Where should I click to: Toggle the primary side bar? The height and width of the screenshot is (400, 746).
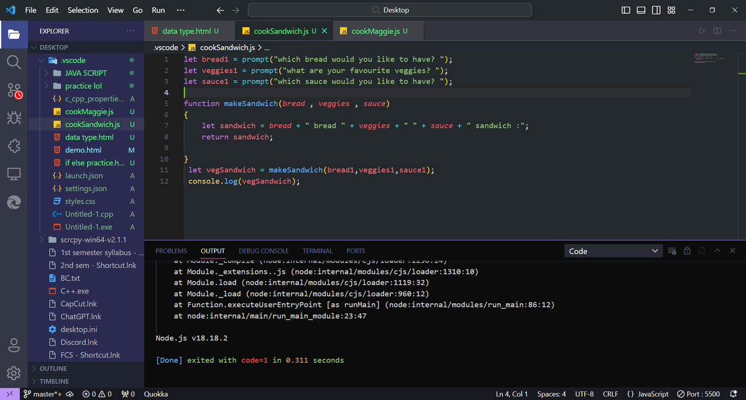[x=626, y=10]
